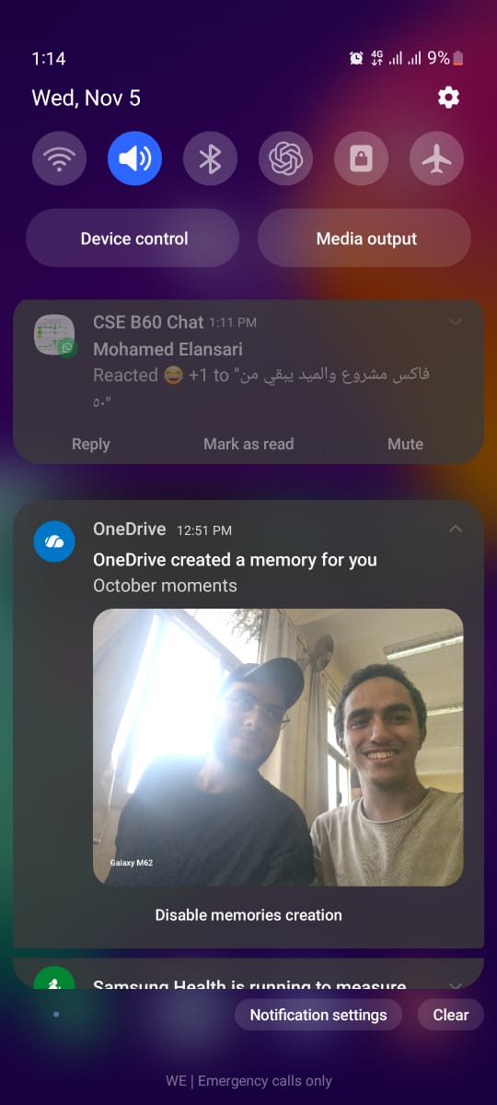This screenshot has height=1105, width=497.
Task: Collapse the OneDrive notification
Action: (x=455, y=529)
